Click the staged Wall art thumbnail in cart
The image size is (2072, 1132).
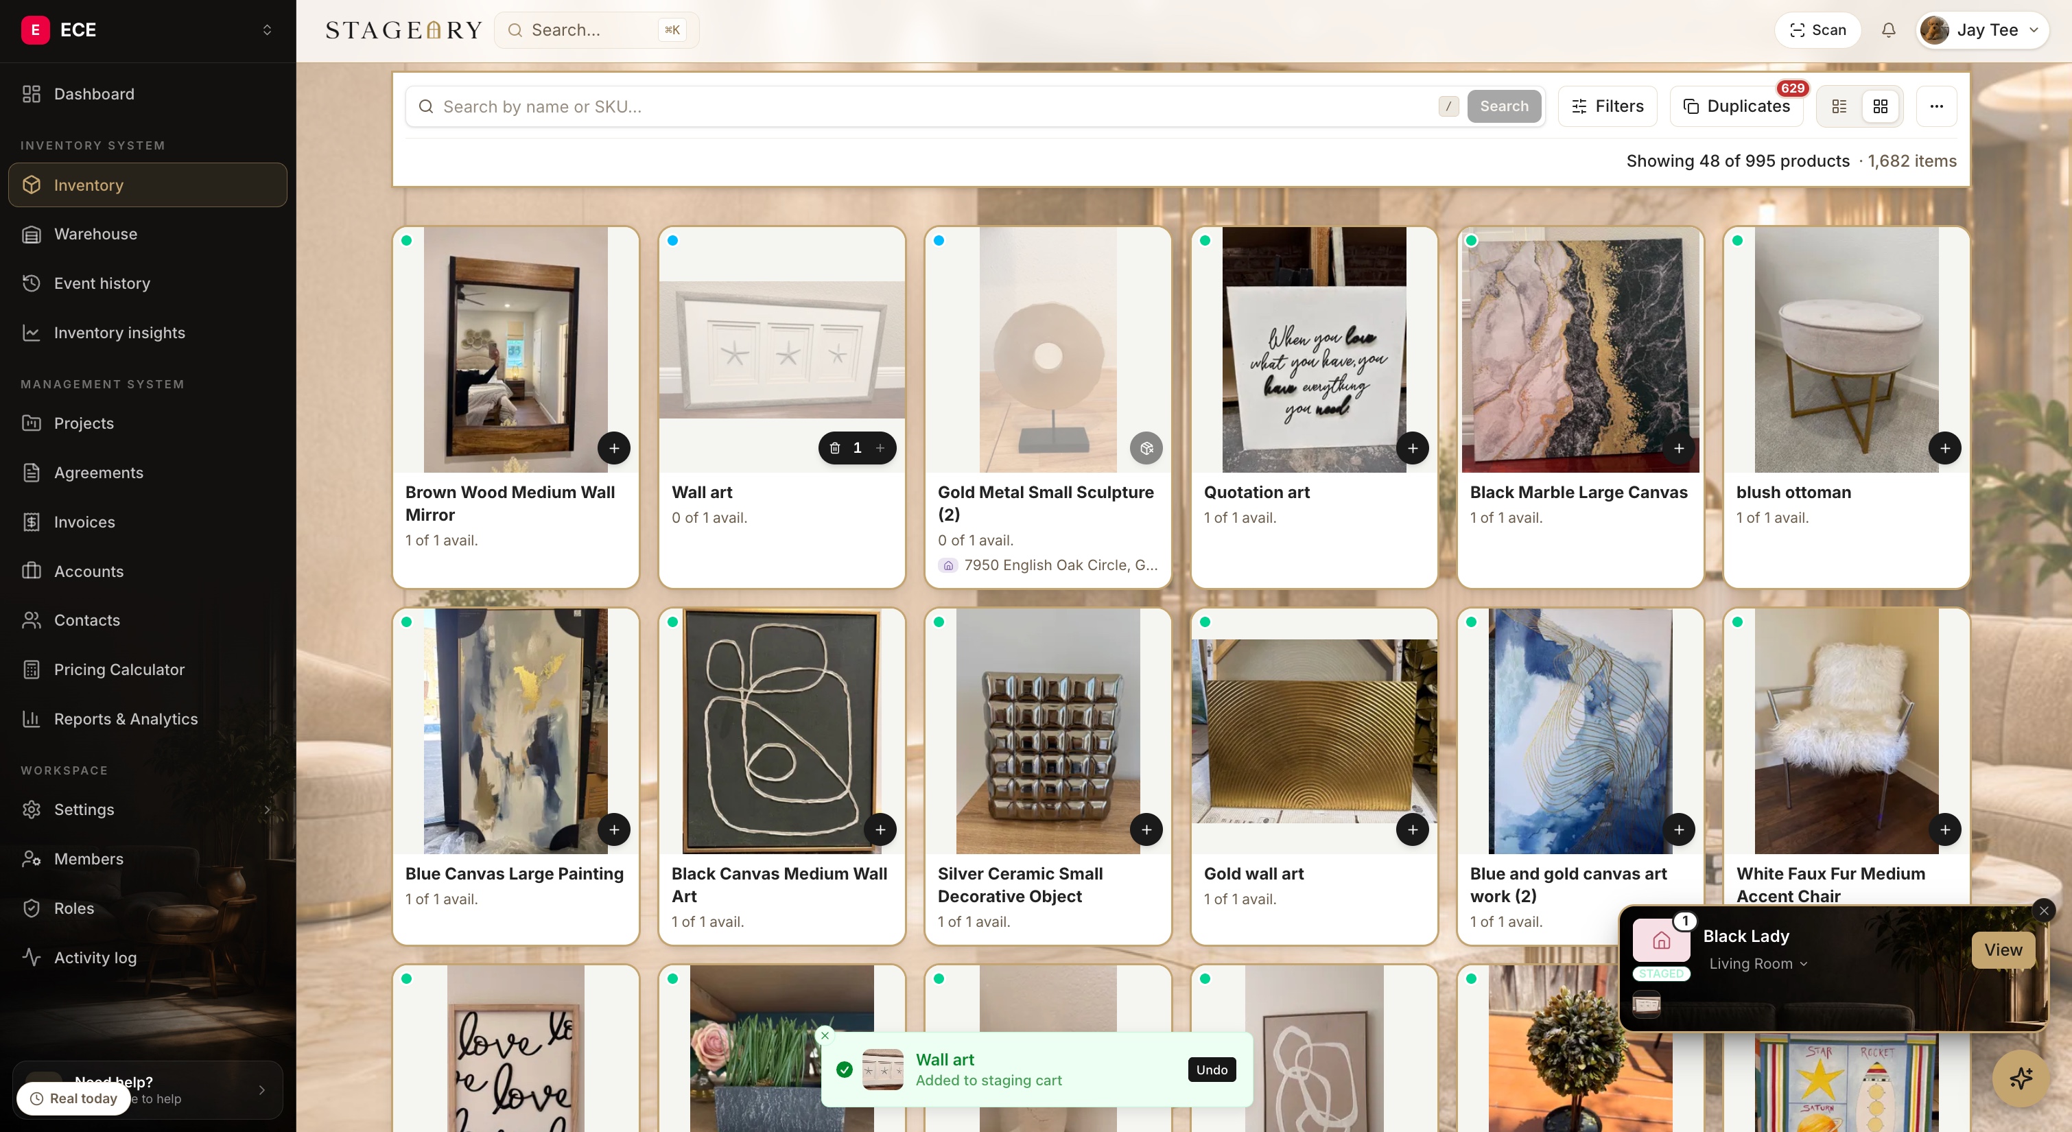tap(1647, 1004)
